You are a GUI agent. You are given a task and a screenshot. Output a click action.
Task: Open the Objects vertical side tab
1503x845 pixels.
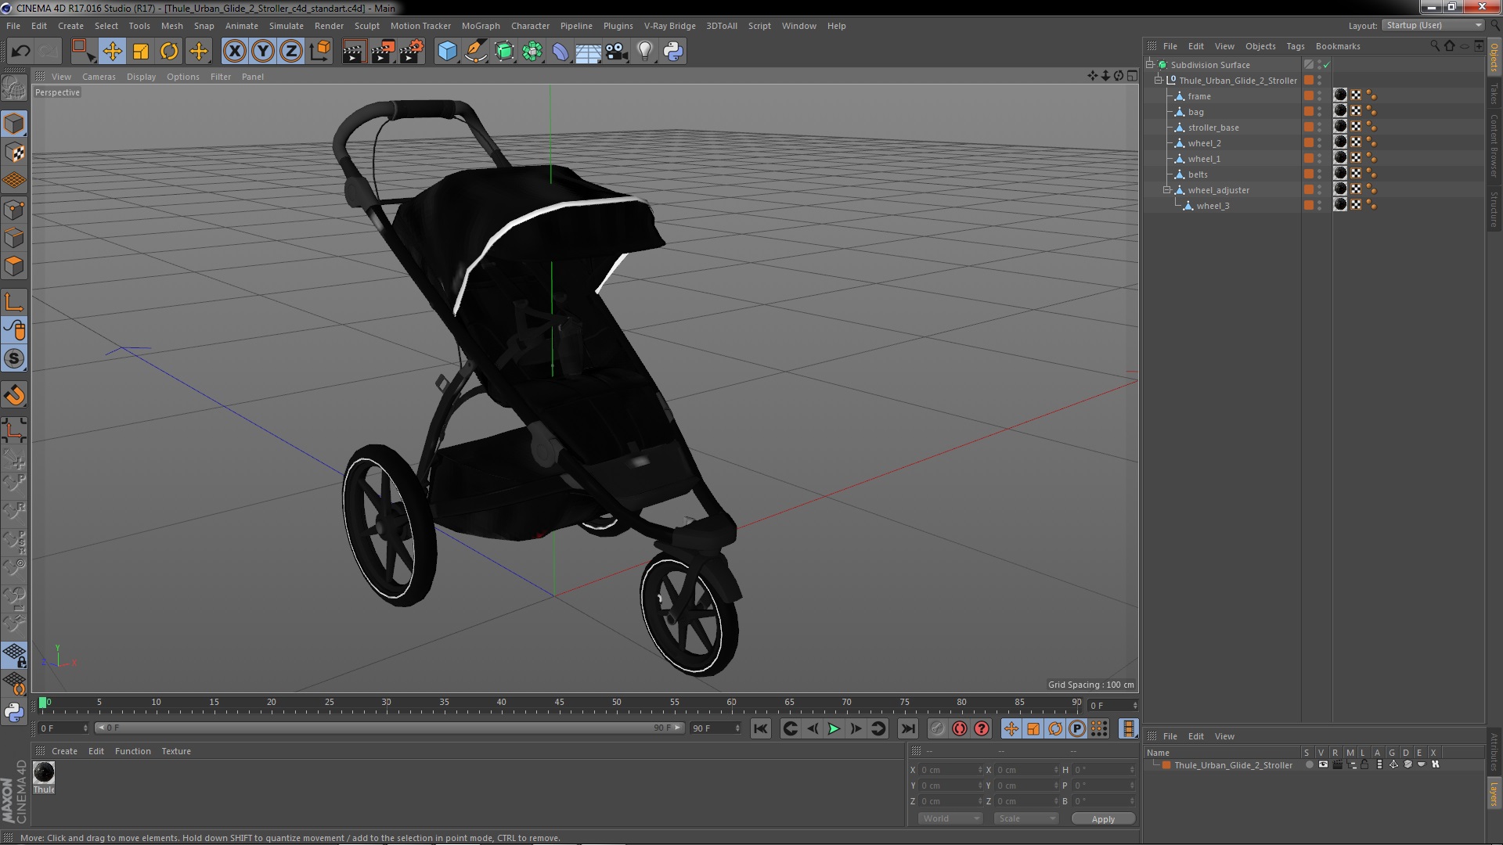point(1494,57)
